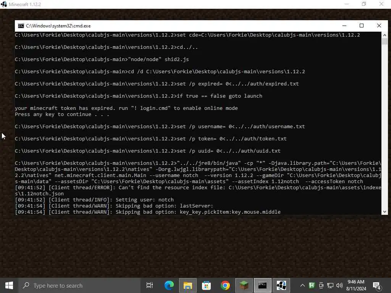Click the taskbar search box
This screenshot has height=293, width=391.
(x=79, y=285)
